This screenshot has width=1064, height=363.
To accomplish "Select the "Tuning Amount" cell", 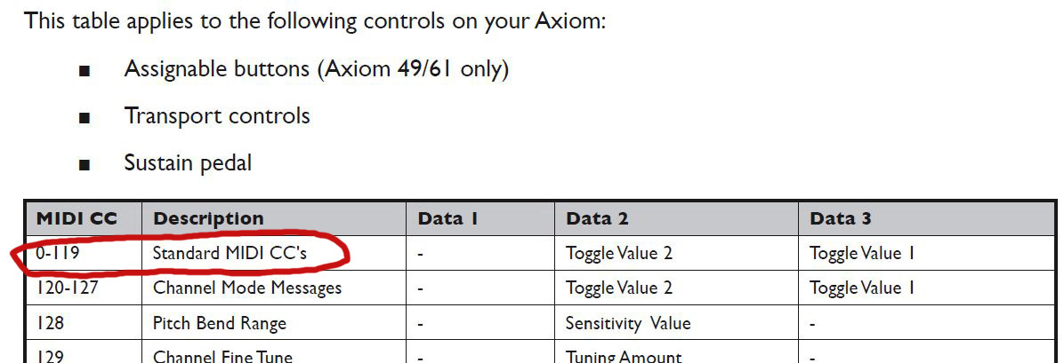I will (x=624, y=357).
